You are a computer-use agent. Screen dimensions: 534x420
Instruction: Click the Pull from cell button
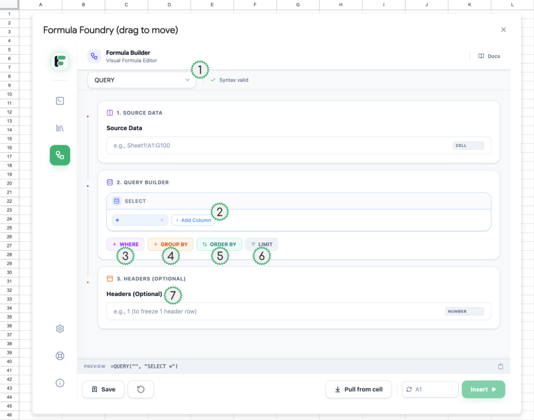[358, 389]
